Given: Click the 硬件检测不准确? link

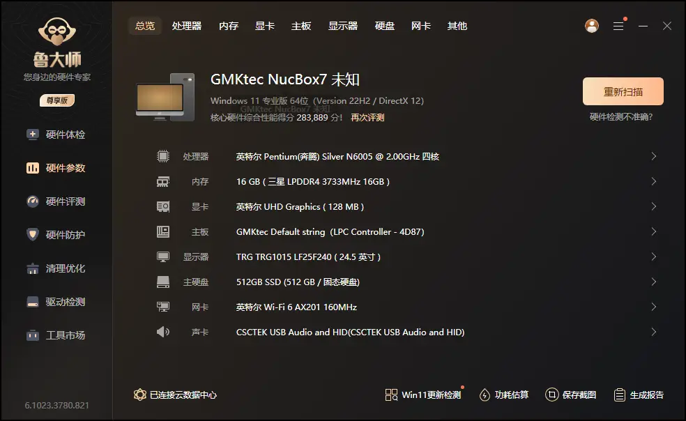Looking at the screenshot, I should (620, 117).
